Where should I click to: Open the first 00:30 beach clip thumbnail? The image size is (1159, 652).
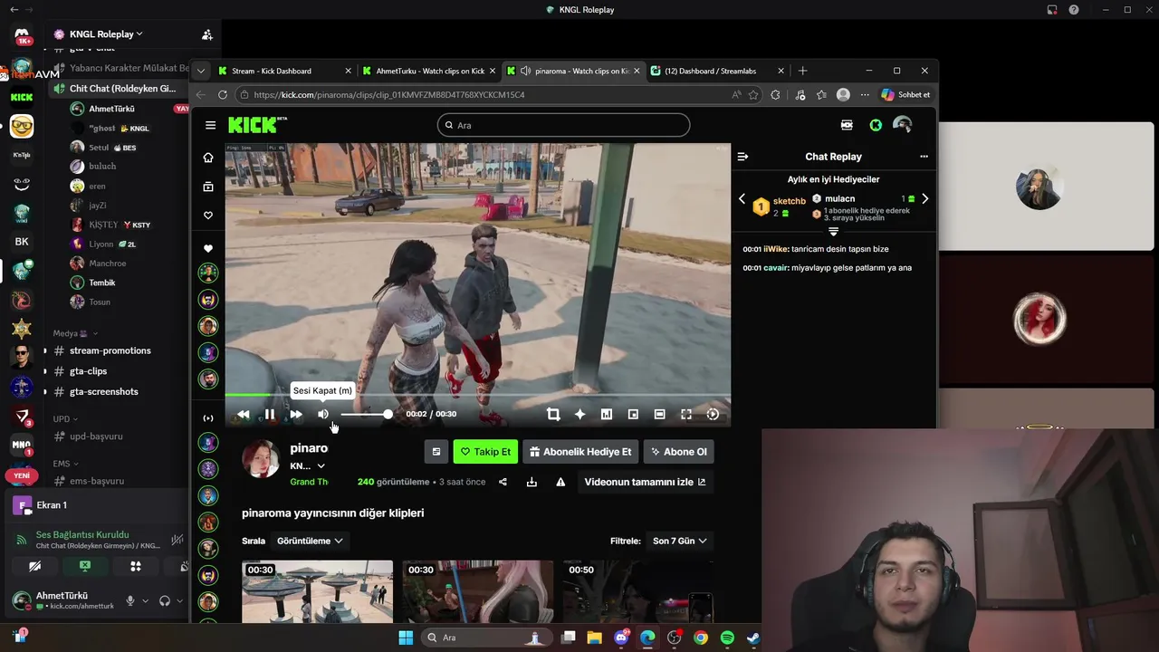pyautogui.click(x=317, y=592)
